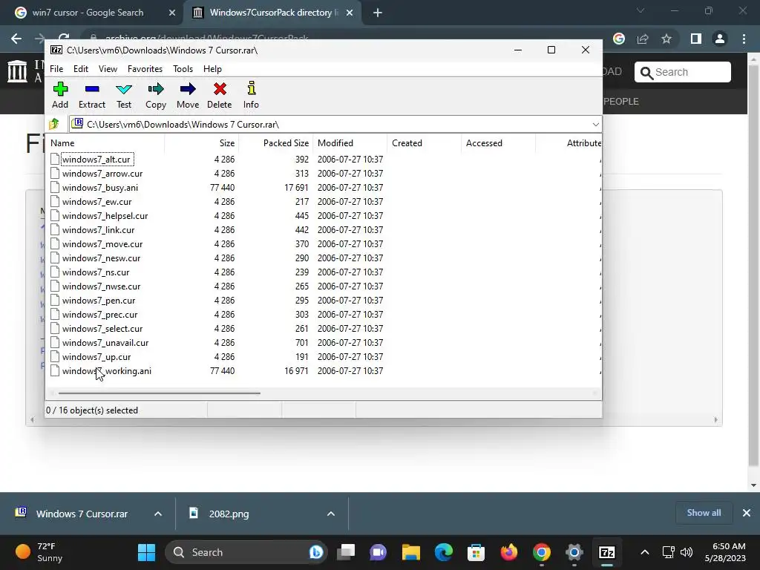
Task: Open the Tools menu
Action: click(x=183, y=69)
